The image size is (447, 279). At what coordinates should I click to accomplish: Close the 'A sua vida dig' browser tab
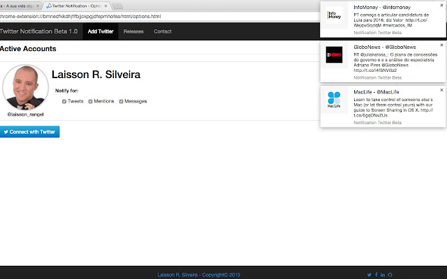pos(38,6)
